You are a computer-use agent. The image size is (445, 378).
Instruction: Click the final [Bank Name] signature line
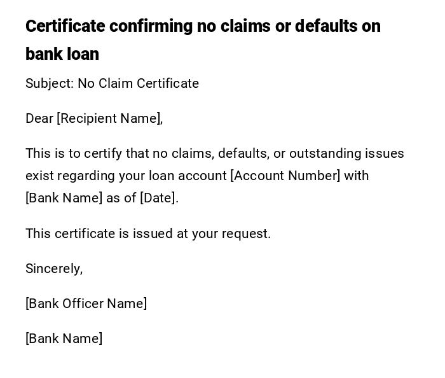[x=64, y=339]
